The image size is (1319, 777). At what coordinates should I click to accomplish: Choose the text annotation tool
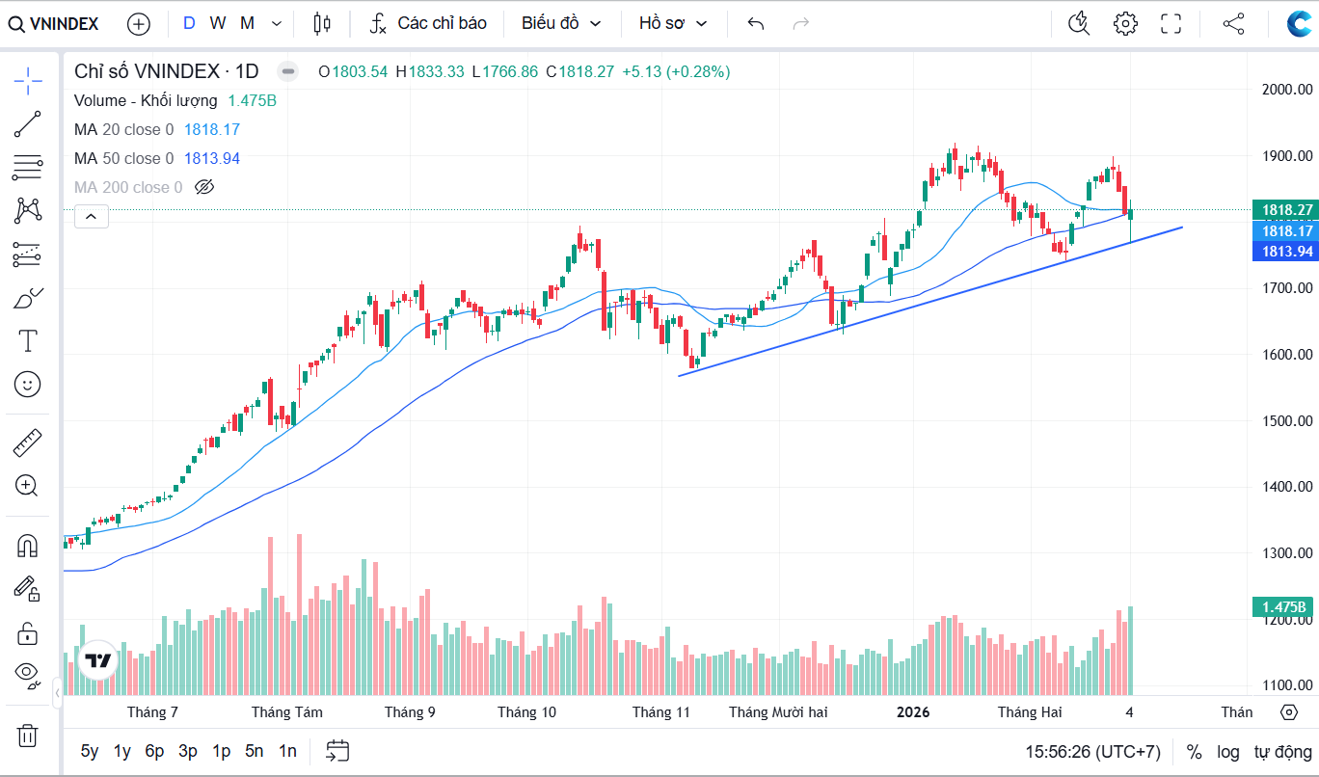pyautogui.click(x=27, y=340)
